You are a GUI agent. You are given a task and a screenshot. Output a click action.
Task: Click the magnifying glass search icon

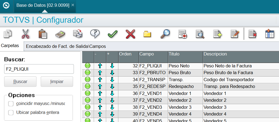pyautogui.click(x=165, y=34)
